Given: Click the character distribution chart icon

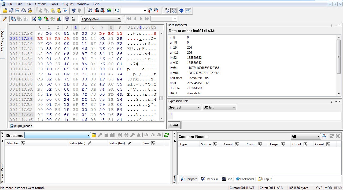Looking at the screenshot, I should click(x=59, y=19).
